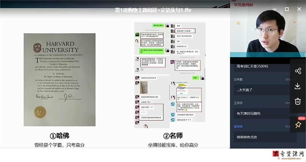Image resolution: width=306 pixels, height=162 pixels.
Task: Click username 王若存 in chat
Action: (238, 103)
